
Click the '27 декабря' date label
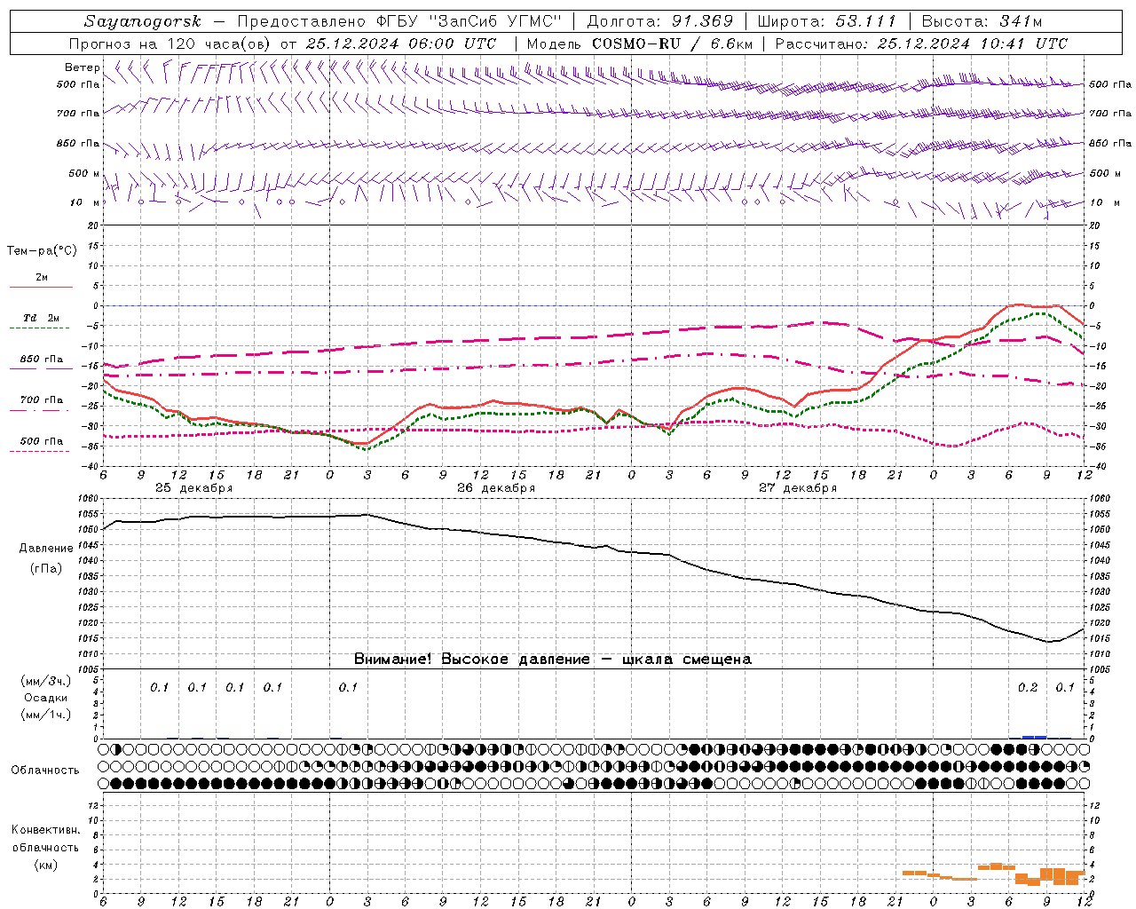pos(798,488)
